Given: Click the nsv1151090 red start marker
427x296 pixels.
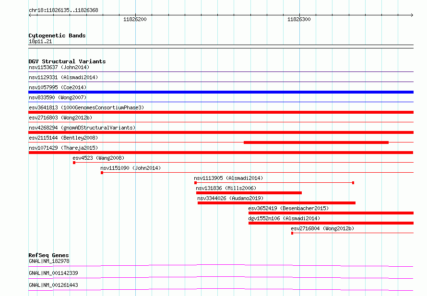Looking at the screenshot, I should [102, 173].
